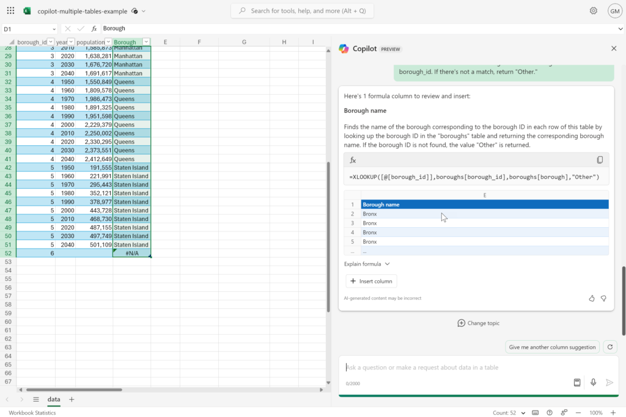The height and width of the screenshot is (417, 626).
Task: Click the microphone icon in Copilot
Action: pyautogui.click(x=593, y=382)
